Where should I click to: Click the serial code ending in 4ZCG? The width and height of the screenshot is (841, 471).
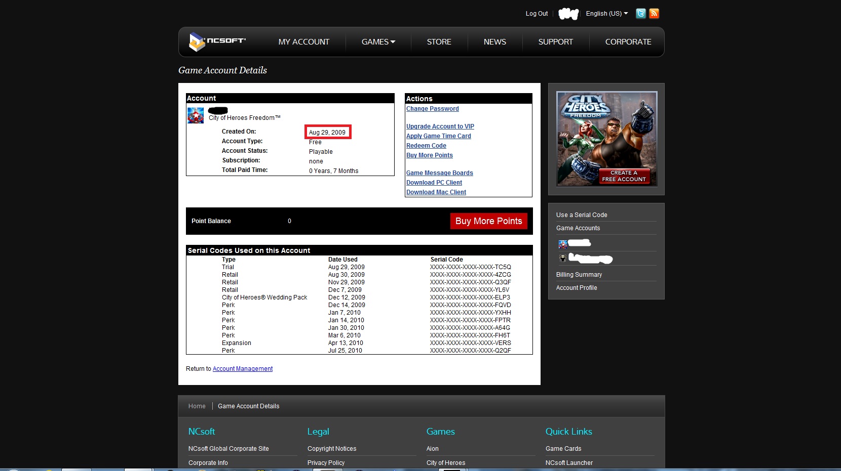(471, 275)
